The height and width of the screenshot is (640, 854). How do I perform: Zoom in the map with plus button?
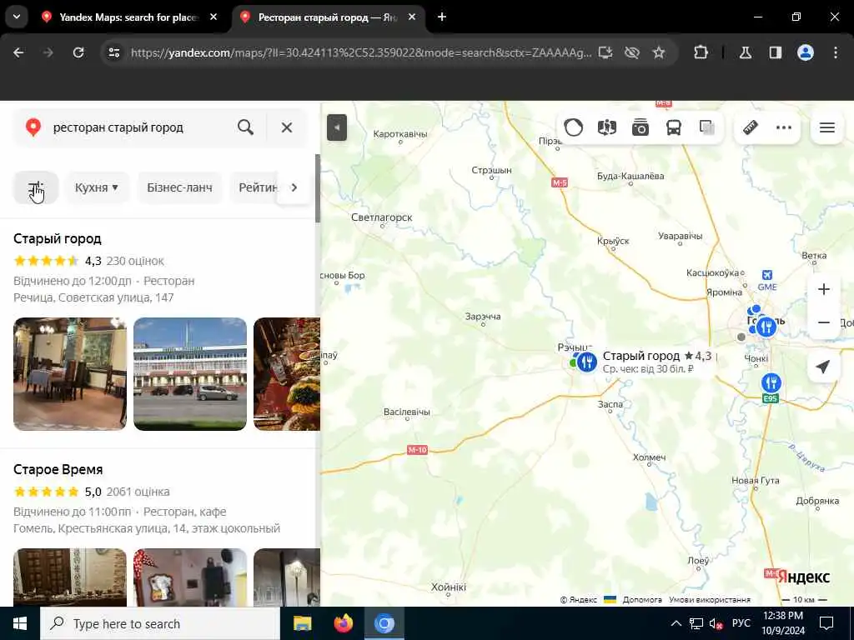[823, 289]
